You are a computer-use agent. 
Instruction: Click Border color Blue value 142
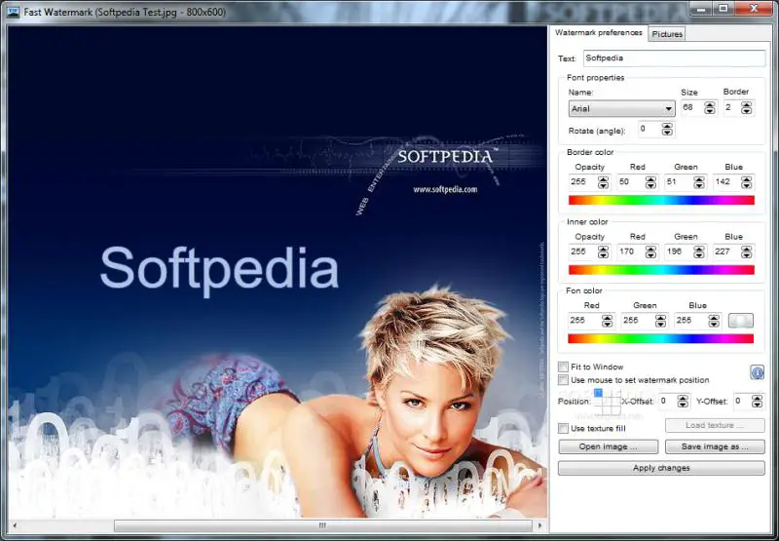(x=726, y=182)
